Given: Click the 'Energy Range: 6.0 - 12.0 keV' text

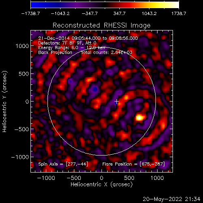Looking at the screenshot, I should [71, 48].
